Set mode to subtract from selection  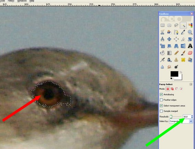[x=177, y=89]
